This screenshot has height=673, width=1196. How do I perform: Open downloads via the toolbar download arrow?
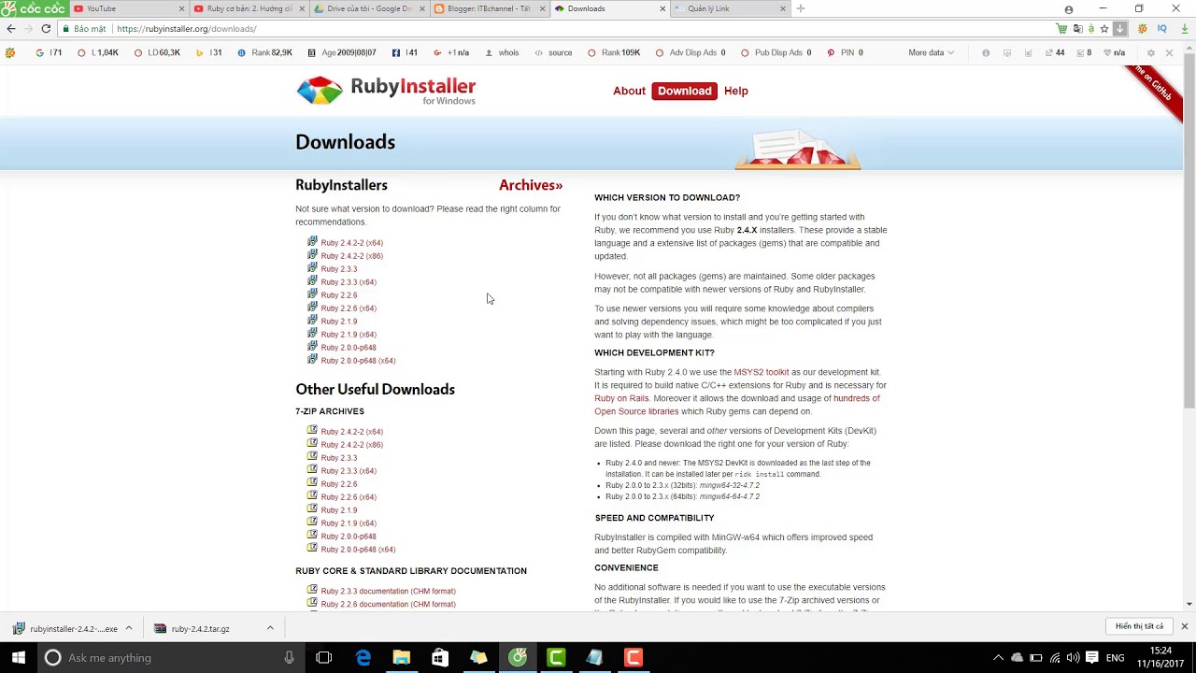(x=1119, y=29)
